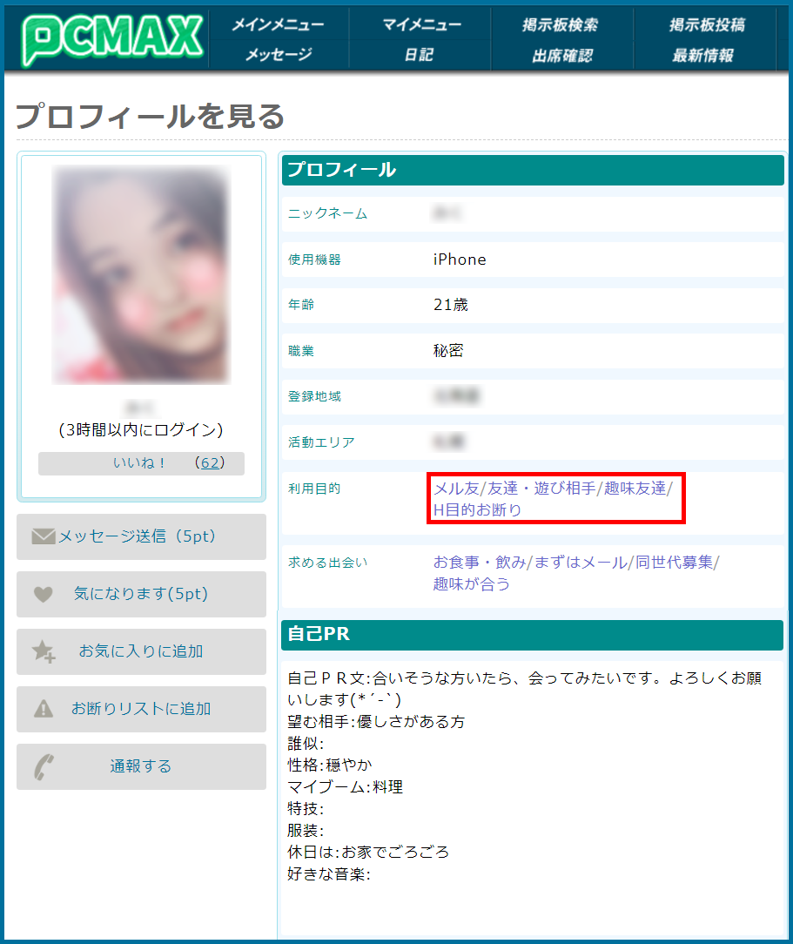Open 出席確認 from the header

click(x=562, y=55)
